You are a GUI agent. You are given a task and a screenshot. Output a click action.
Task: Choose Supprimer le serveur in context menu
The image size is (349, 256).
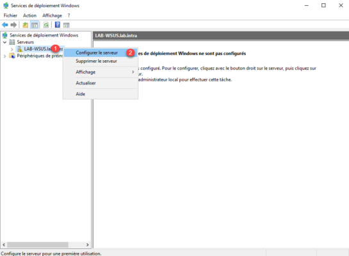point(101,61)
